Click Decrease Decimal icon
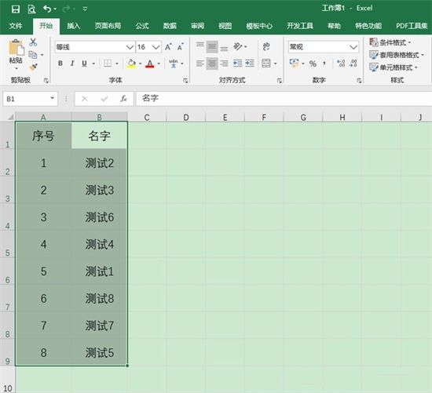This screenshot has width=432, height=393. click(x=353, y=64)
